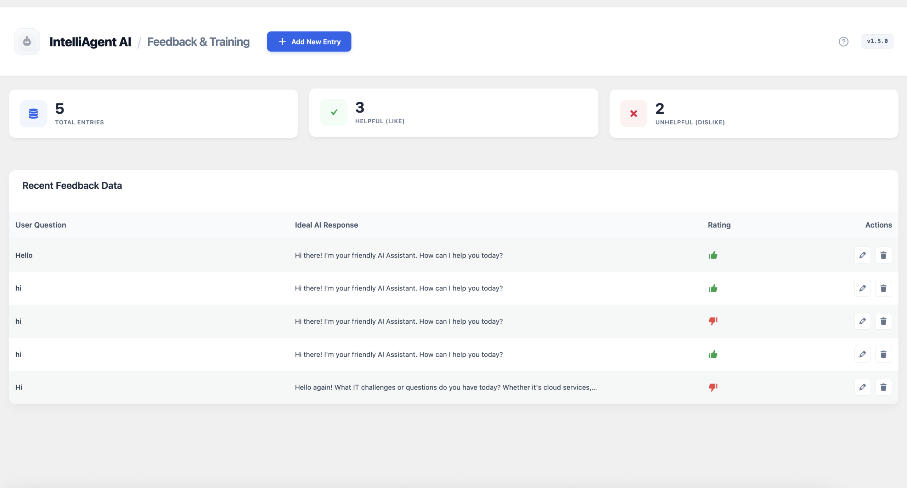The height and width of the screenshot is (488, 907).
Task: Click the help question mark icon
Action: 844,41
